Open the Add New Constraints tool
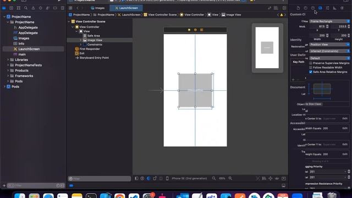This screenshot has height=198, width=352. click(271, 178)
